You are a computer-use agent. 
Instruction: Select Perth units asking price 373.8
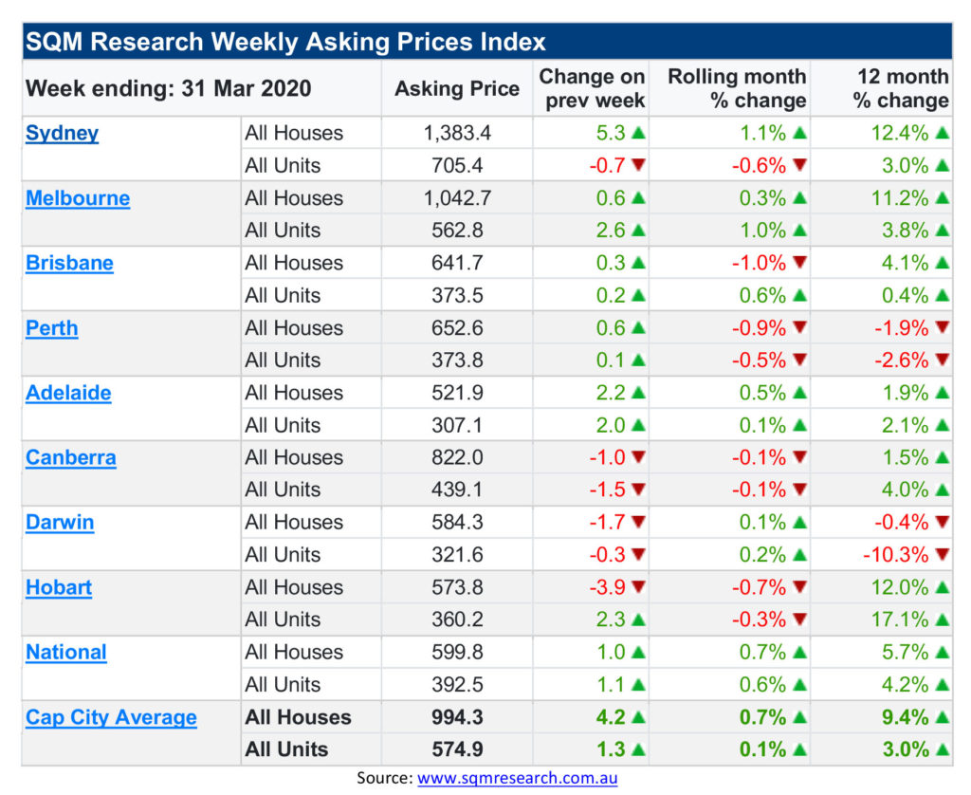coord(457,360)
